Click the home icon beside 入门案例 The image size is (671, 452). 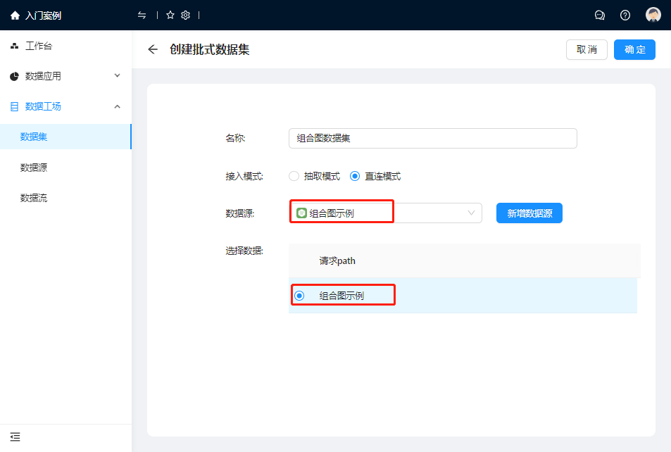15,15
